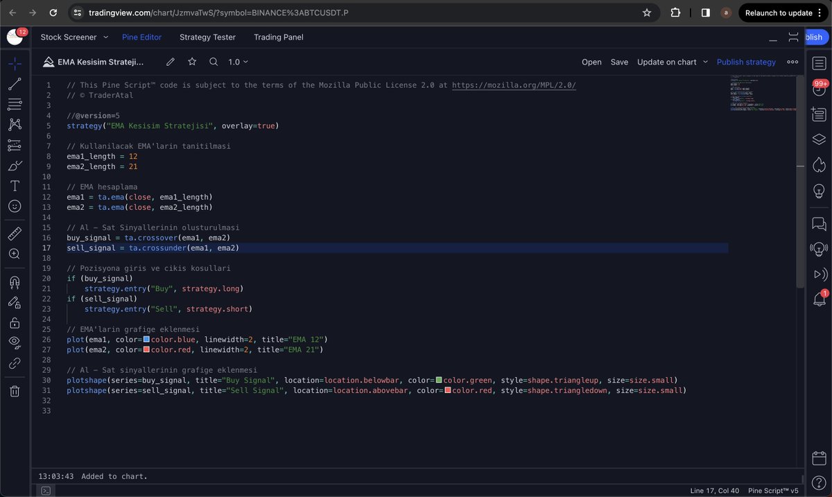Viewport: 832px width, 497px height.
Task: Open the streams play icon panel
Action: [819, 274]
